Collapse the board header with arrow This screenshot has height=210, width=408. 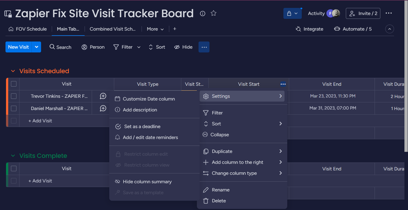(390, 29)
